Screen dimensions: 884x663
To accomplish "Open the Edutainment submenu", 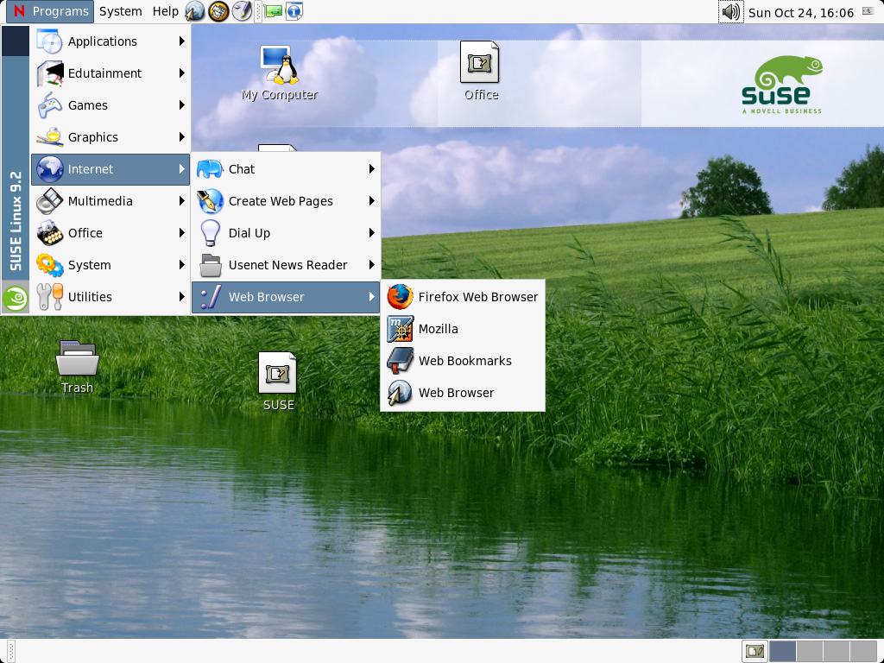I will pos(110,73).
